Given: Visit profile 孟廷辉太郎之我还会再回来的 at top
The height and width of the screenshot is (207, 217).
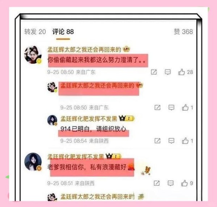Looking at the screenshot, I should point(84,50).
